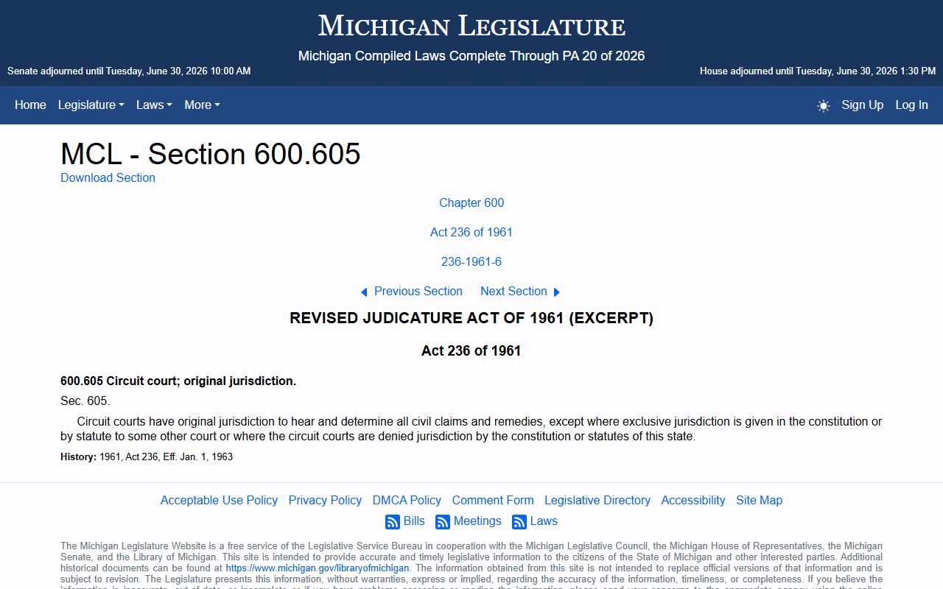Click the Download Section link
This screenshot has height=589, width=943.
pos(108,177)
